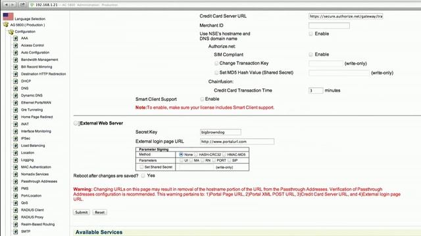The height and width of the screenshot is (236, 421).
Task: Click the page icon beside Interface Monitoring
Action: tap(16, 131)
